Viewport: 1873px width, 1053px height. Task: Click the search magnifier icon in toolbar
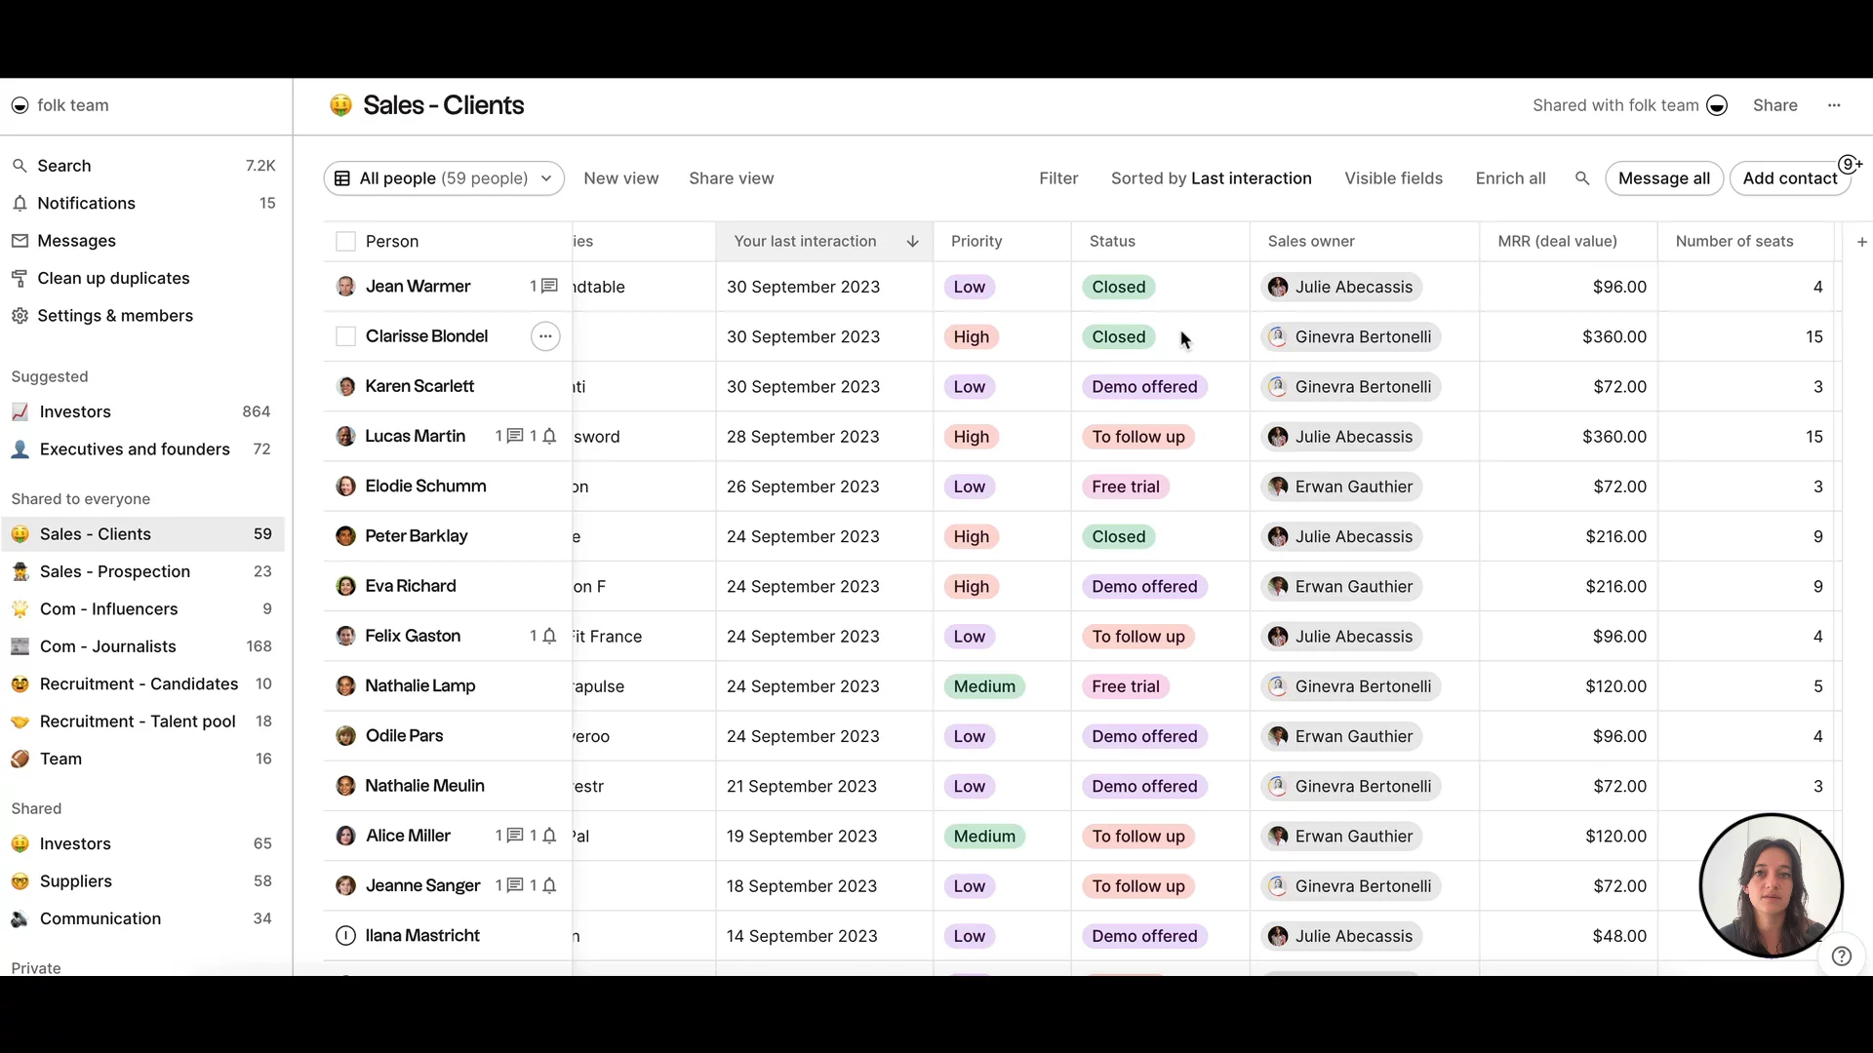[x=1582, y=178]
